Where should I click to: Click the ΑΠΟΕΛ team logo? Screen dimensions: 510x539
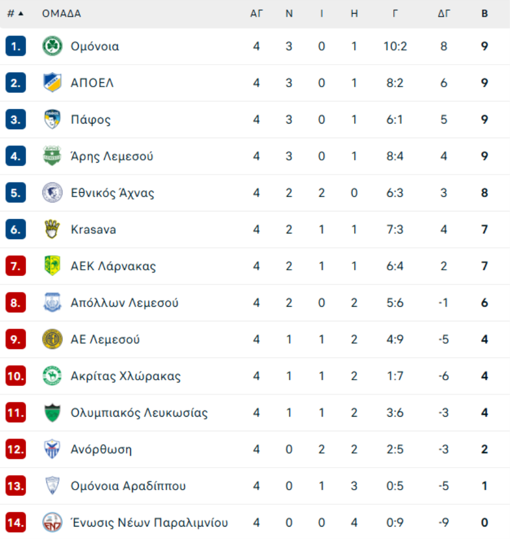coord(52,83)
